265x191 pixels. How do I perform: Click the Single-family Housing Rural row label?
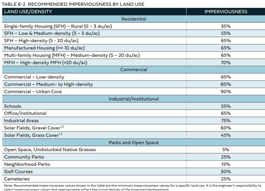pos(58,26)
